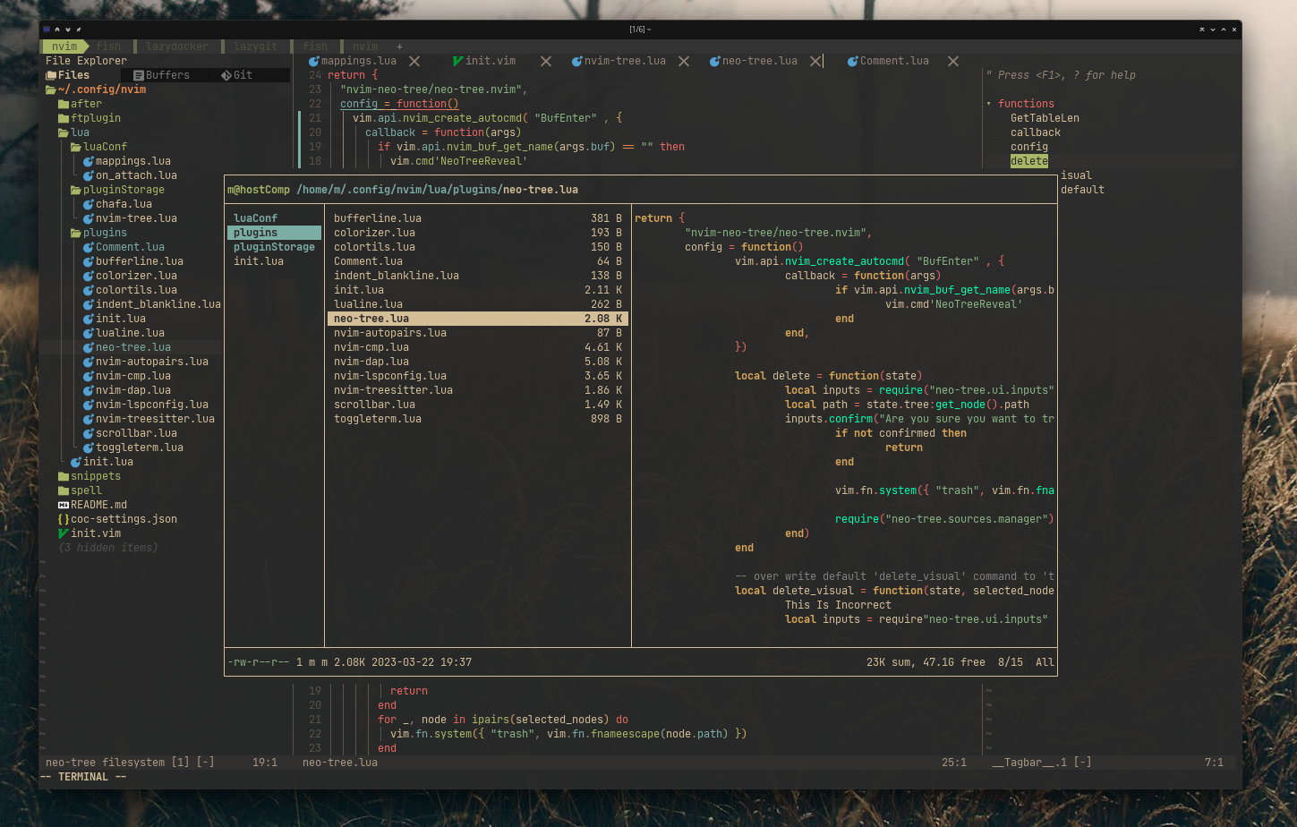Click Lua icon beside colorizer.lua in tree

click(89, 276)
